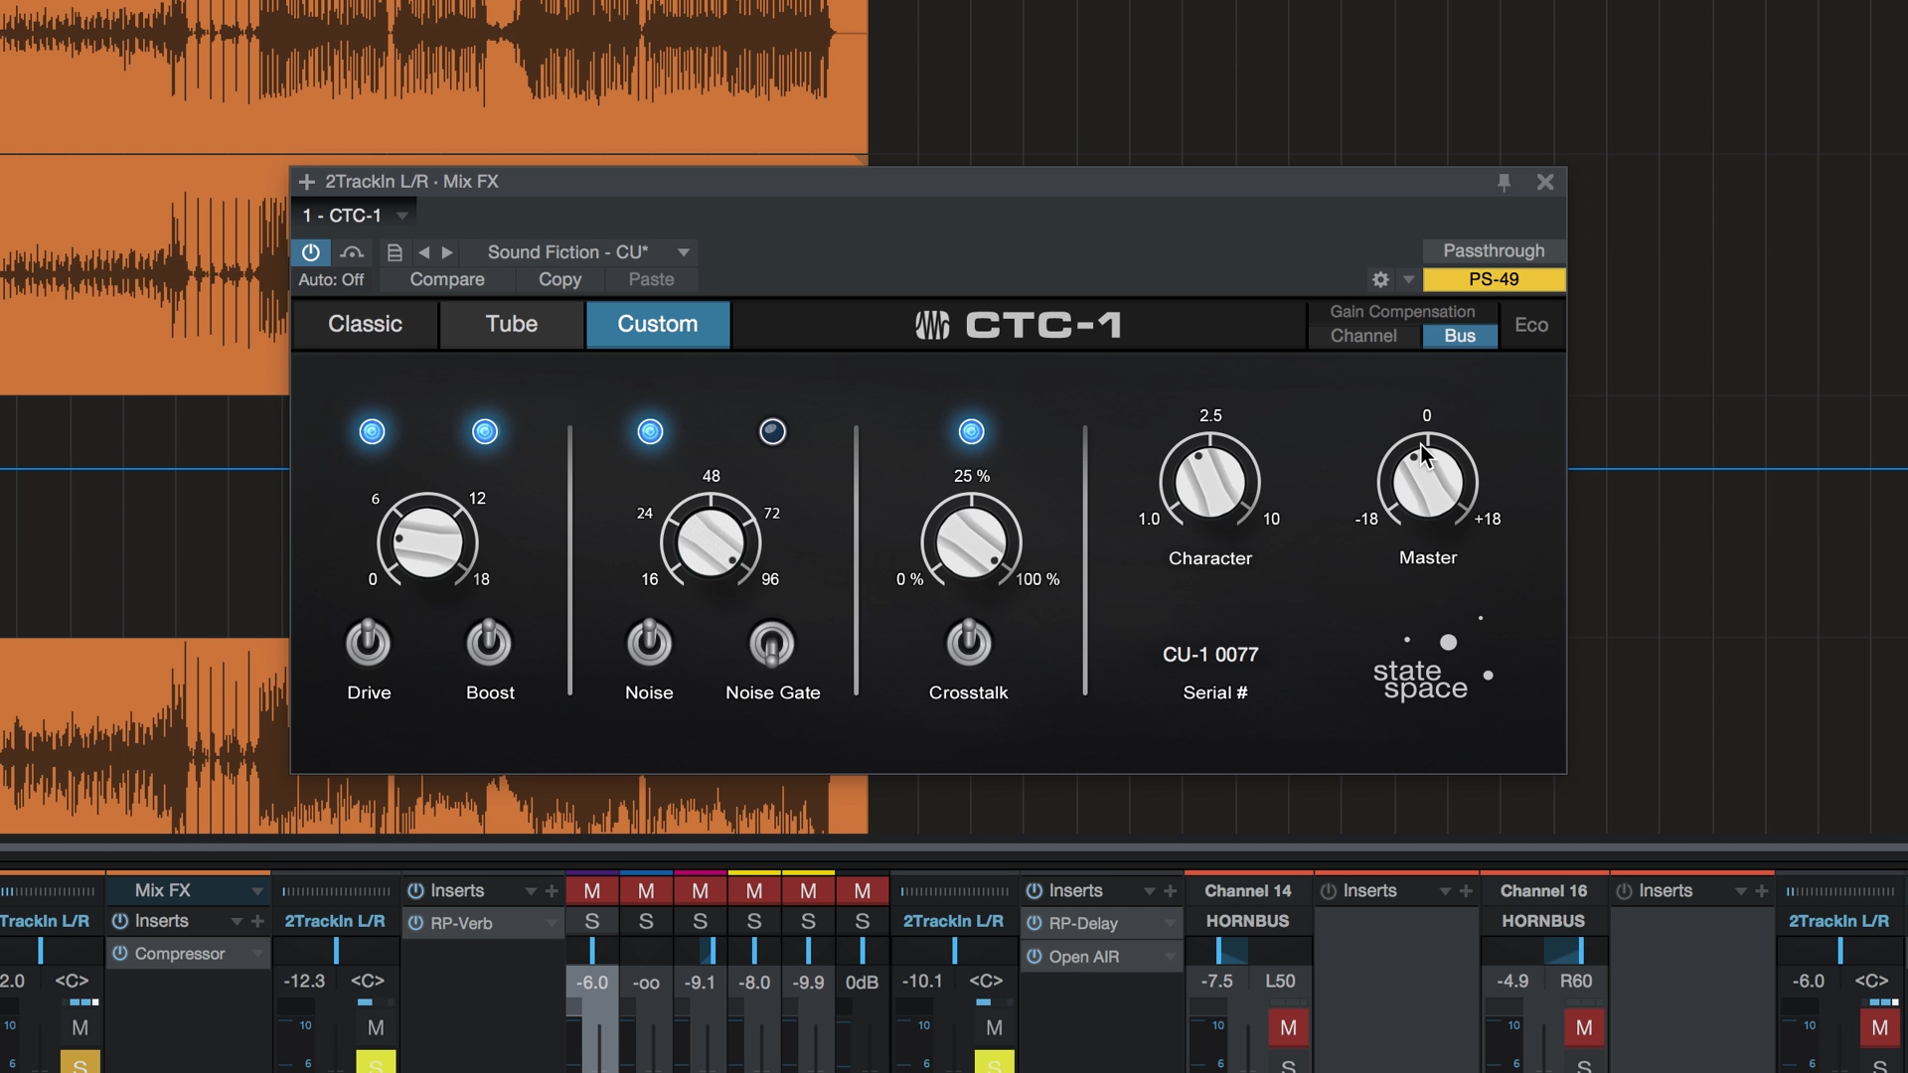Toggle the CTC-1 plugin power button
1908x1073 pixels.
tap(310, 252)
